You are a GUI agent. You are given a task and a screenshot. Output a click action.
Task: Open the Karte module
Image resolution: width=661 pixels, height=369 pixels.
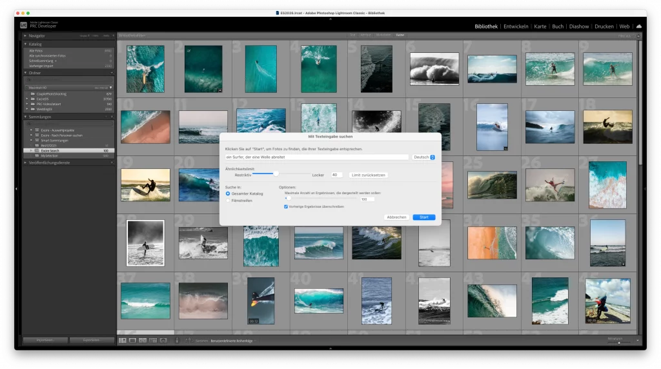[540, 26]
